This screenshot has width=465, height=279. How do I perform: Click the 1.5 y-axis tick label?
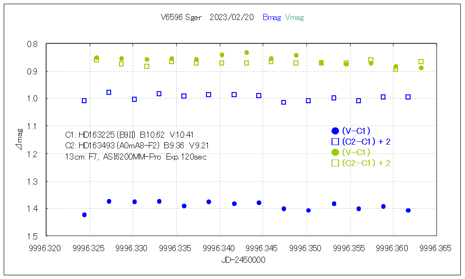click(x=34, y=236)
